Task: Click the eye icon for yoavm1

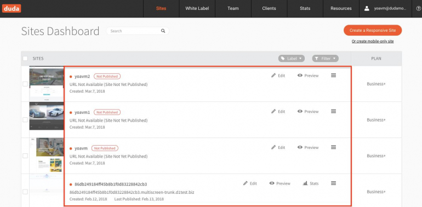Action: pyautogui.click(x=300, y=111)
